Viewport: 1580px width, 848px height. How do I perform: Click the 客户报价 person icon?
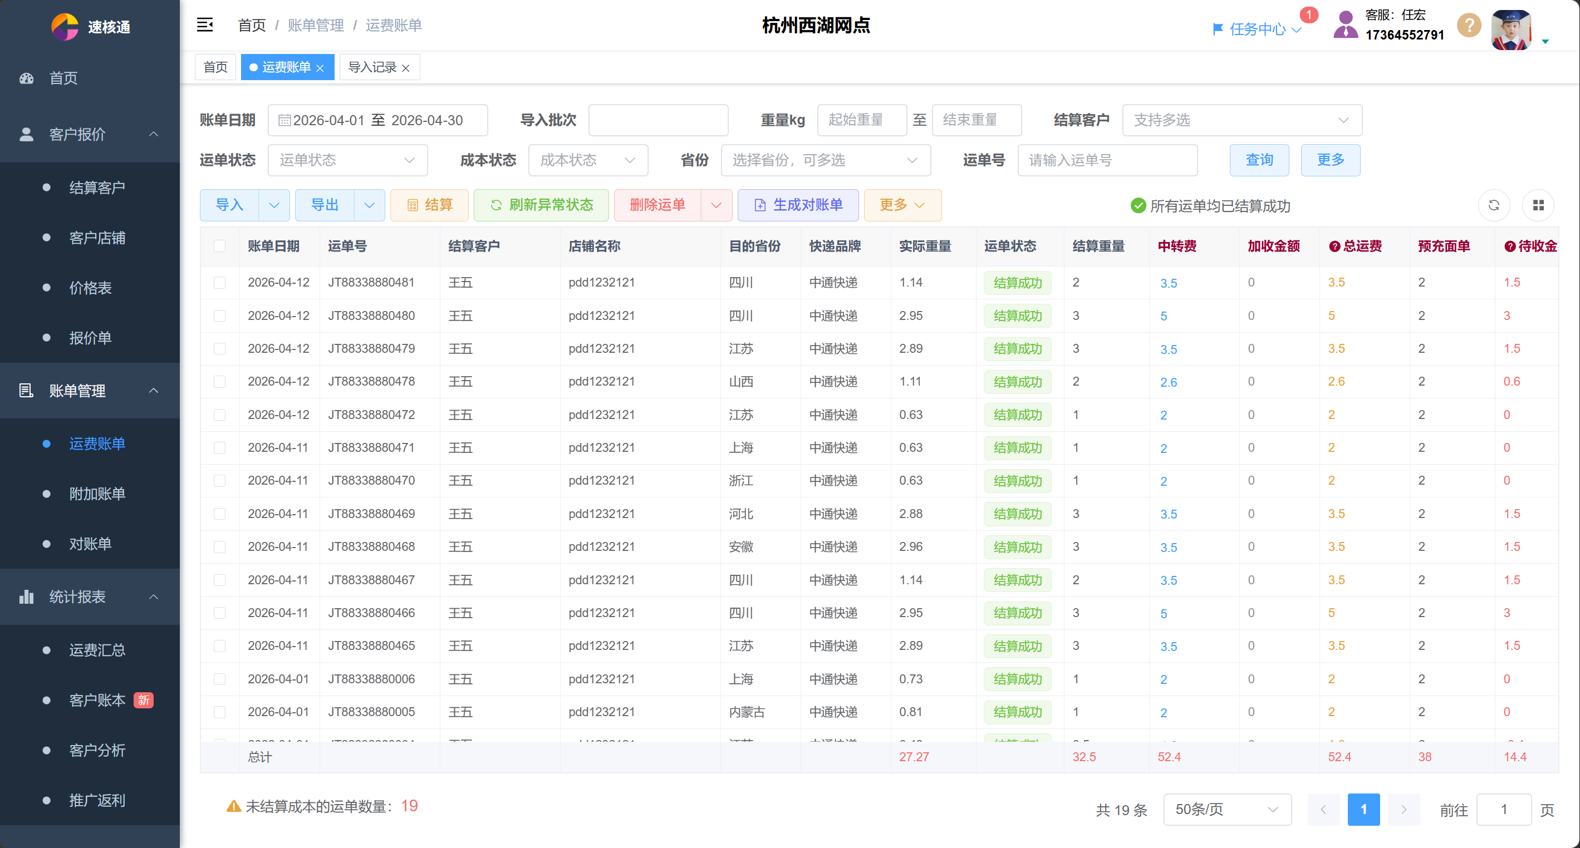(26, 134)
